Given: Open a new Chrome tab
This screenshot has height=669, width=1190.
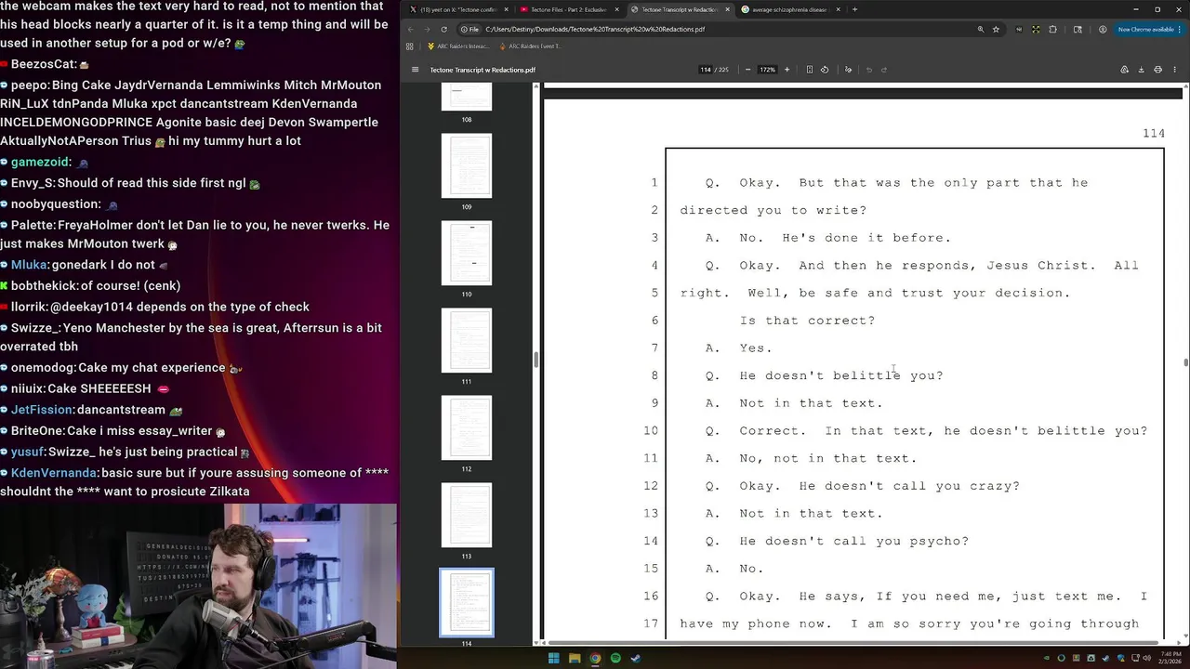Looking at the screenshot, I should 854,9.
